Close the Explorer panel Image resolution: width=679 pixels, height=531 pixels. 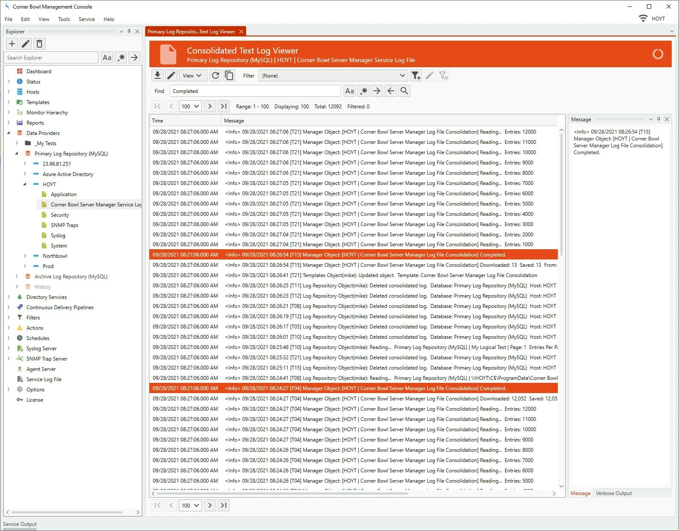pos(137,31)
